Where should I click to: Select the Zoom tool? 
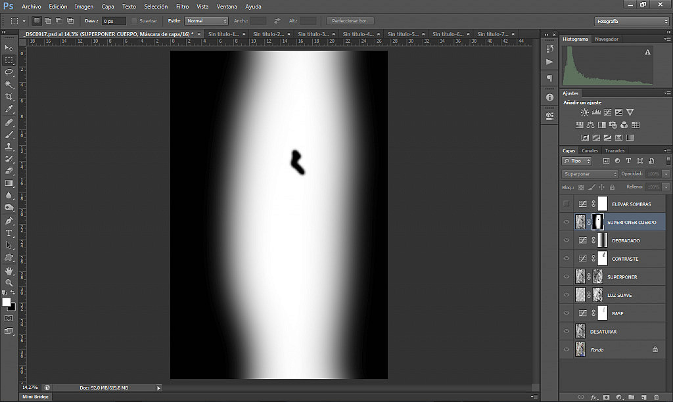tap(9, 282)
